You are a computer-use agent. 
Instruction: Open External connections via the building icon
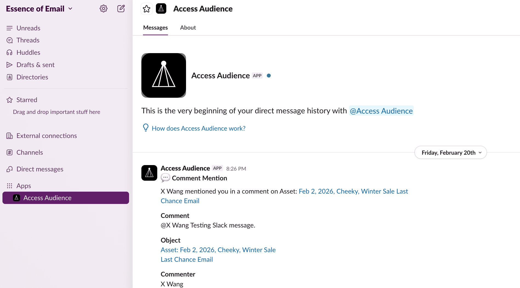tap(10, 136)
